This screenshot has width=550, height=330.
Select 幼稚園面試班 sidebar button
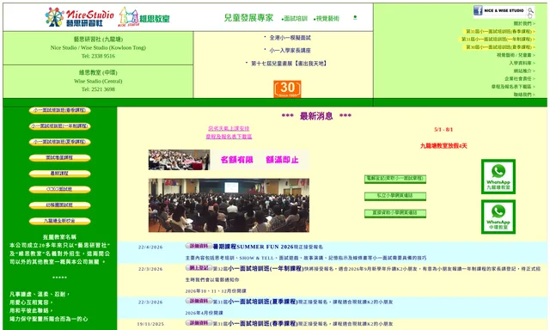(x=60, y=205)
